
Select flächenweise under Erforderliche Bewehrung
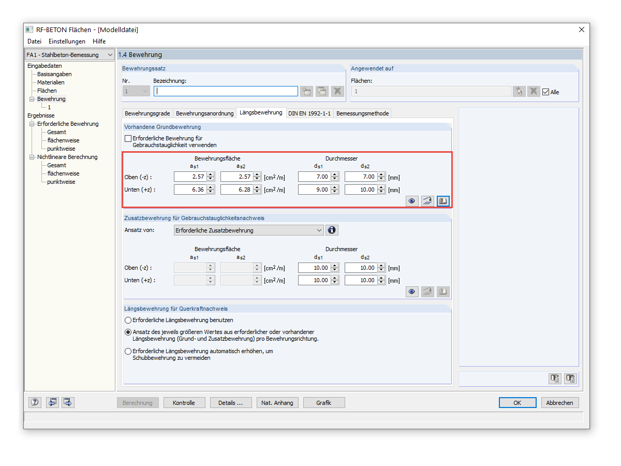(x=63, y=140)
